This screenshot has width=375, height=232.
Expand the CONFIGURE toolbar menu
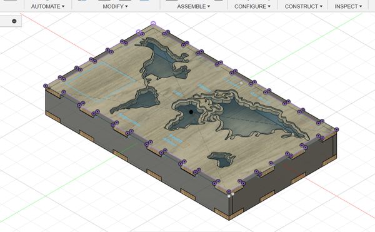tap(252, 6)
